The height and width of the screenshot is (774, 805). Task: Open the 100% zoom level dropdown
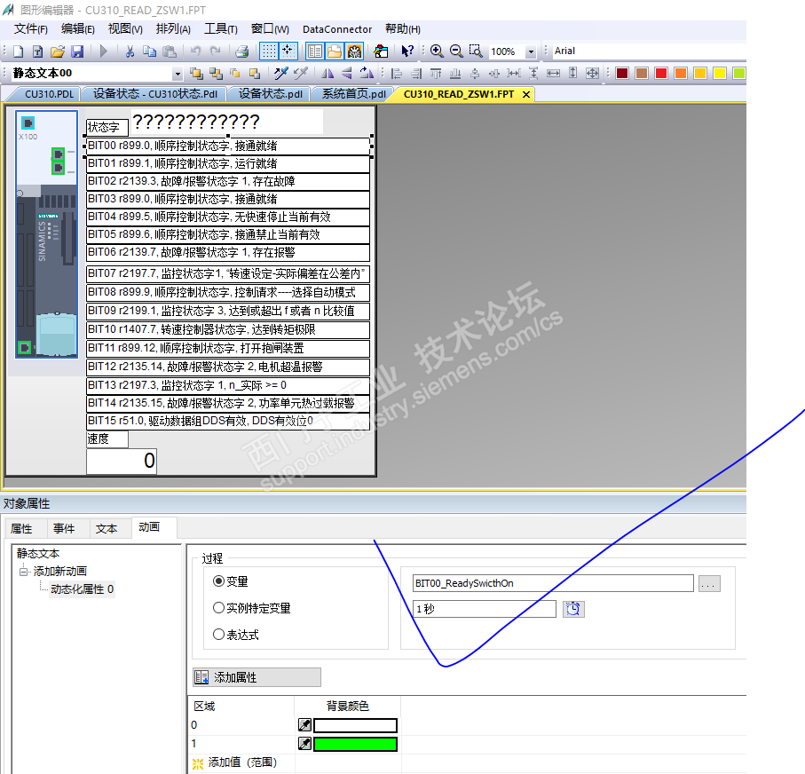coord(531,51)
